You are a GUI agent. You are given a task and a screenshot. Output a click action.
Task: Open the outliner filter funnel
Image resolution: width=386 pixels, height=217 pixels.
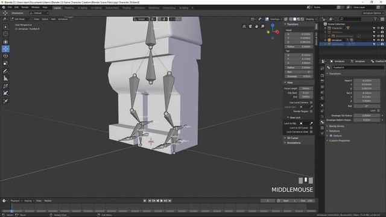[375, 19]
